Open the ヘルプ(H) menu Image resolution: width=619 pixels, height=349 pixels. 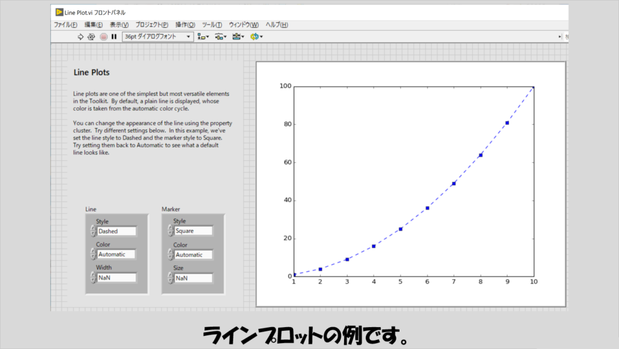pyautogui.click(x=277, y=25)
